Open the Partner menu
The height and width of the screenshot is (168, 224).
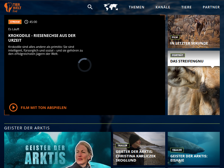click(x=211, y=7)
